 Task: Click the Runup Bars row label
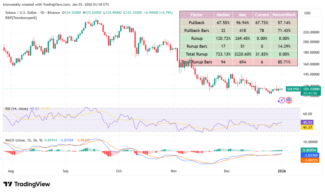[x=196, y=46]
